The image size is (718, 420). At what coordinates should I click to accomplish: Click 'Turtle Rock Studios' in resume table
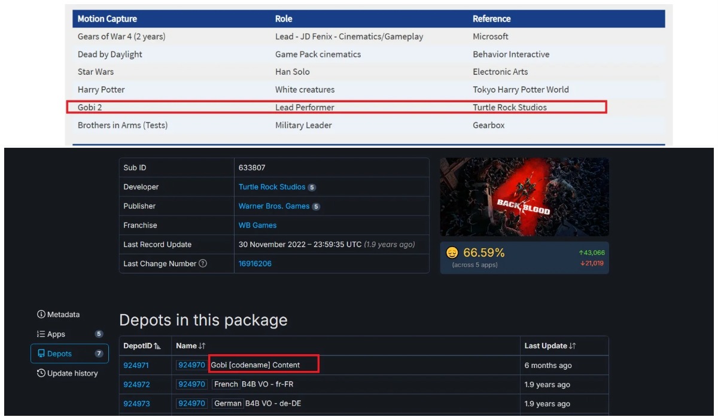(x=510, y=108)
